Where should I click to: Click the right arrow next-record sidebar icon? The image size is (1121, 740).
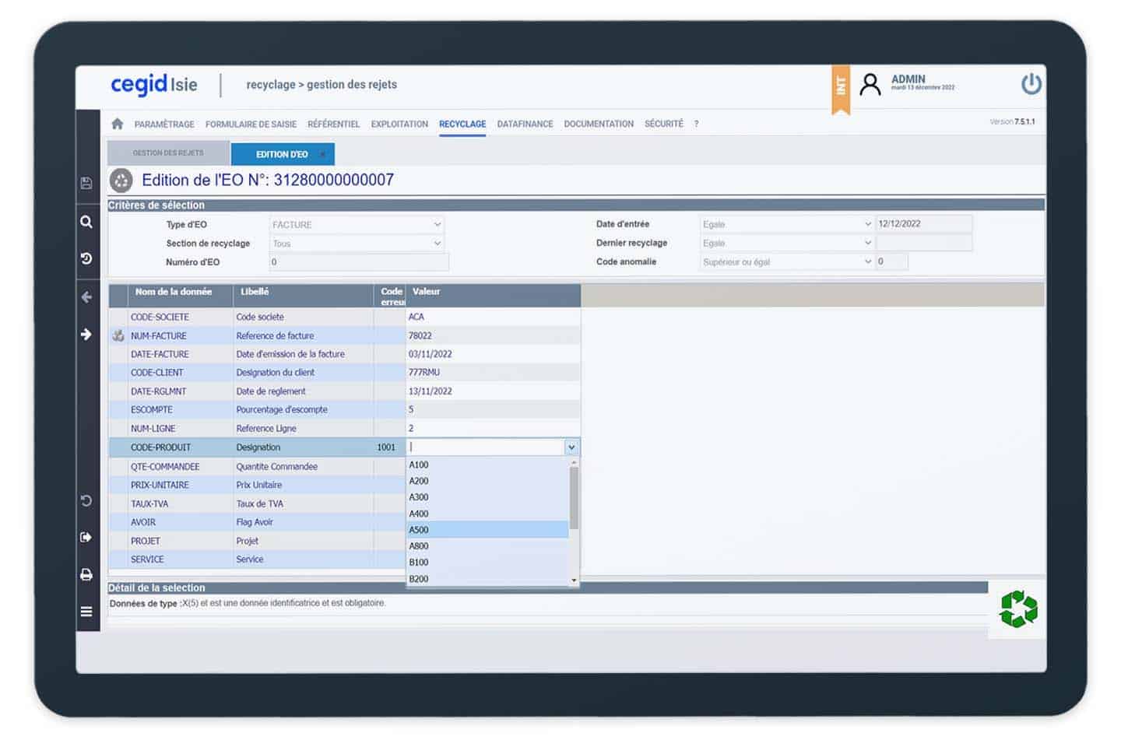86,335
